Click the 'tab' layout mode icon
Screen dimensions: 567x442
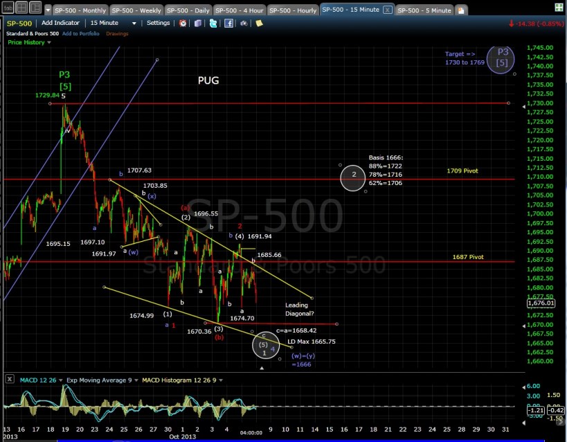pos(8,8)
